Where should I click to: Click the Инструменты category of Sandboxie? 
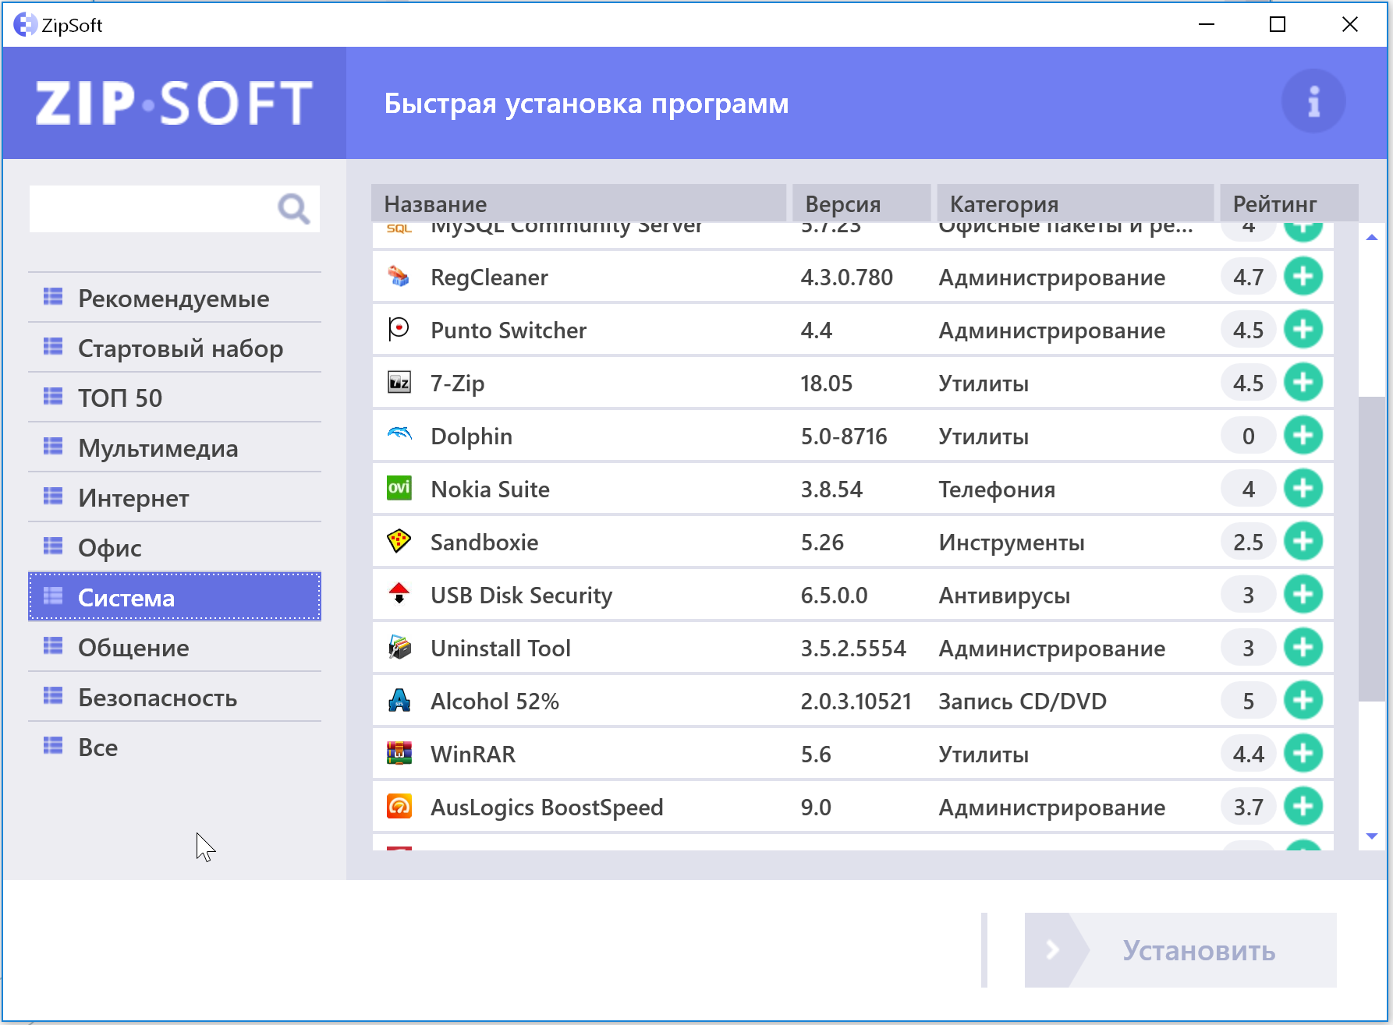(1011, 543)
